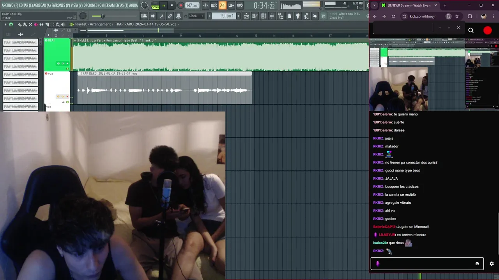Click the metronome icon
This screenshot has width=499, height=280.
pyautogui.click(x=205, y=5)
